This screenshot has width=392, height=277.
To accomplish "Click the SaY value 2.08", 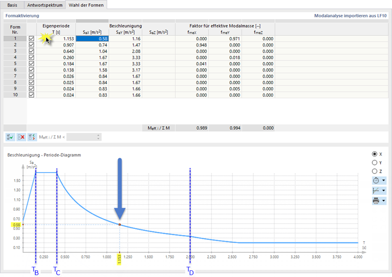I will click(x=136, y=51).
